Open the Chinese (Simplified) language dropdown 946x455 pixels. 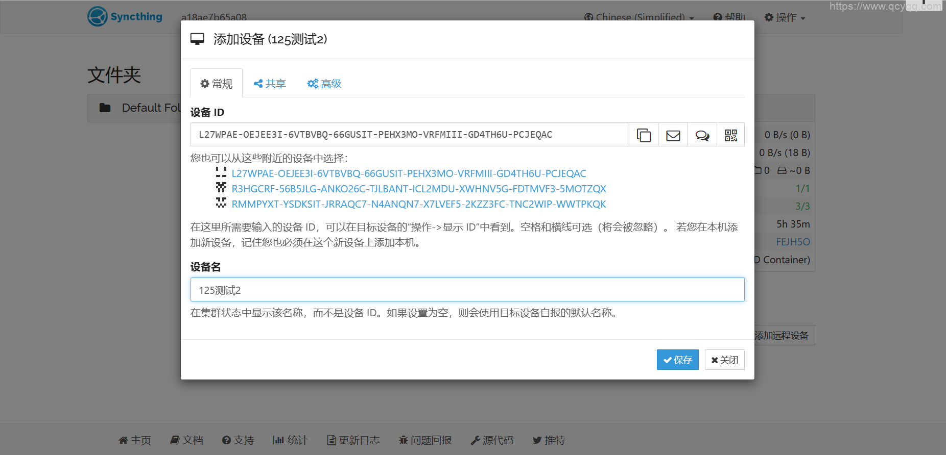coord(639,17)
